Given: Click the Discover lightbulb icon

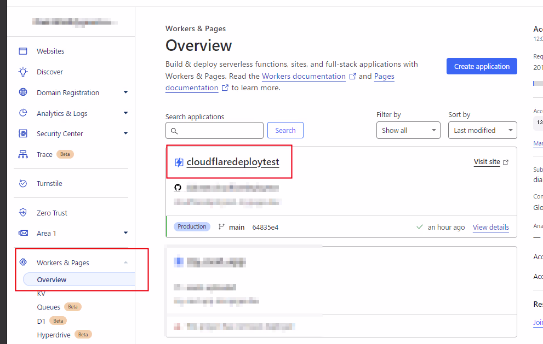Looking at the screenshot, I should pyautogui.click(x=23, y=72).
